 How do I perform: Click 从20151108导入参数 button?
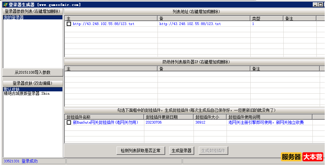pos(32,72)
